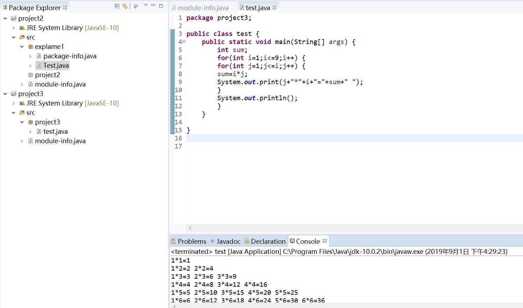Toggle Link with Editor icon
Viewport: 523px width, 308px height.
pos(125,6)
